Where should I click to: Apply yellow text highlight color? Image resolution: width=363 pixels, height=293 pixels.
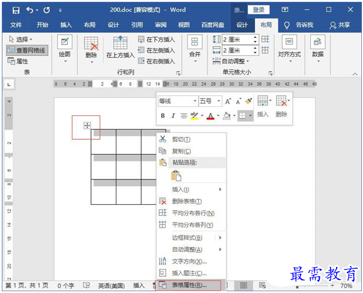click(x=194, y=115)
